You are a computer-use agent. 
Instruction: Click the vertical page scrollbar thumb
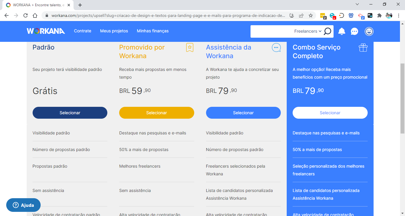click(402, 98)
